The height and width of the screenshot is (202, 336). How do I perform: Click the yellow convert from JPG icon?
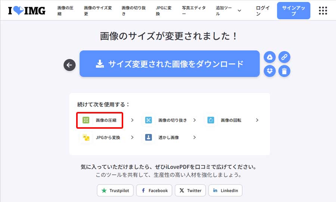coord(86,137)
